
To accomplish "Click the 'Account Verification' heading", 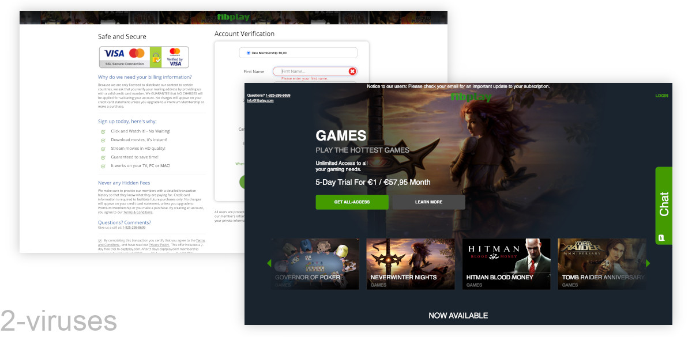I will (245, 34).
